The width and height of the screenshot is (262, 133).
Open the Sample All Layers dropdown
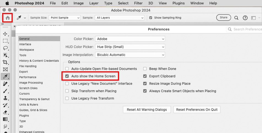point(120,18)
